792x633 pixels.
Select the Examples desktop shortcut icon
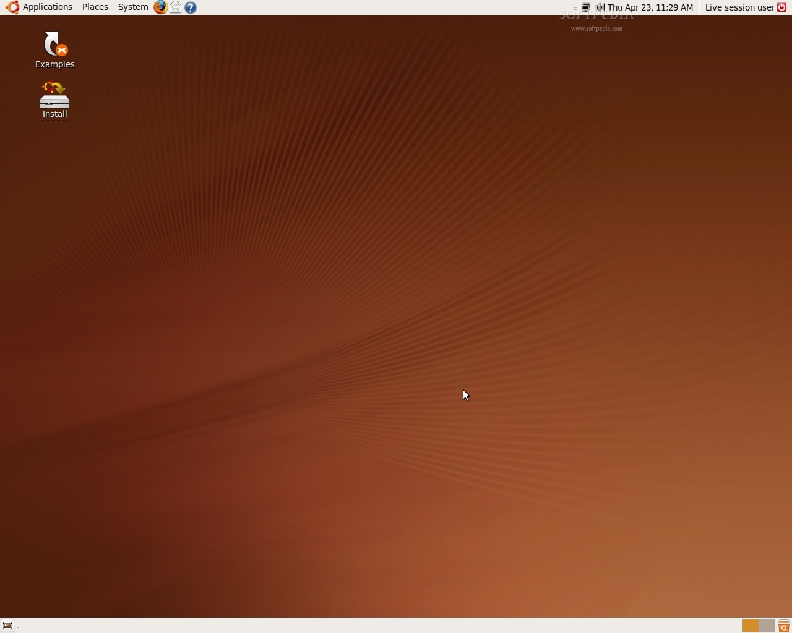pyautogui.click(x=54, y=45)
